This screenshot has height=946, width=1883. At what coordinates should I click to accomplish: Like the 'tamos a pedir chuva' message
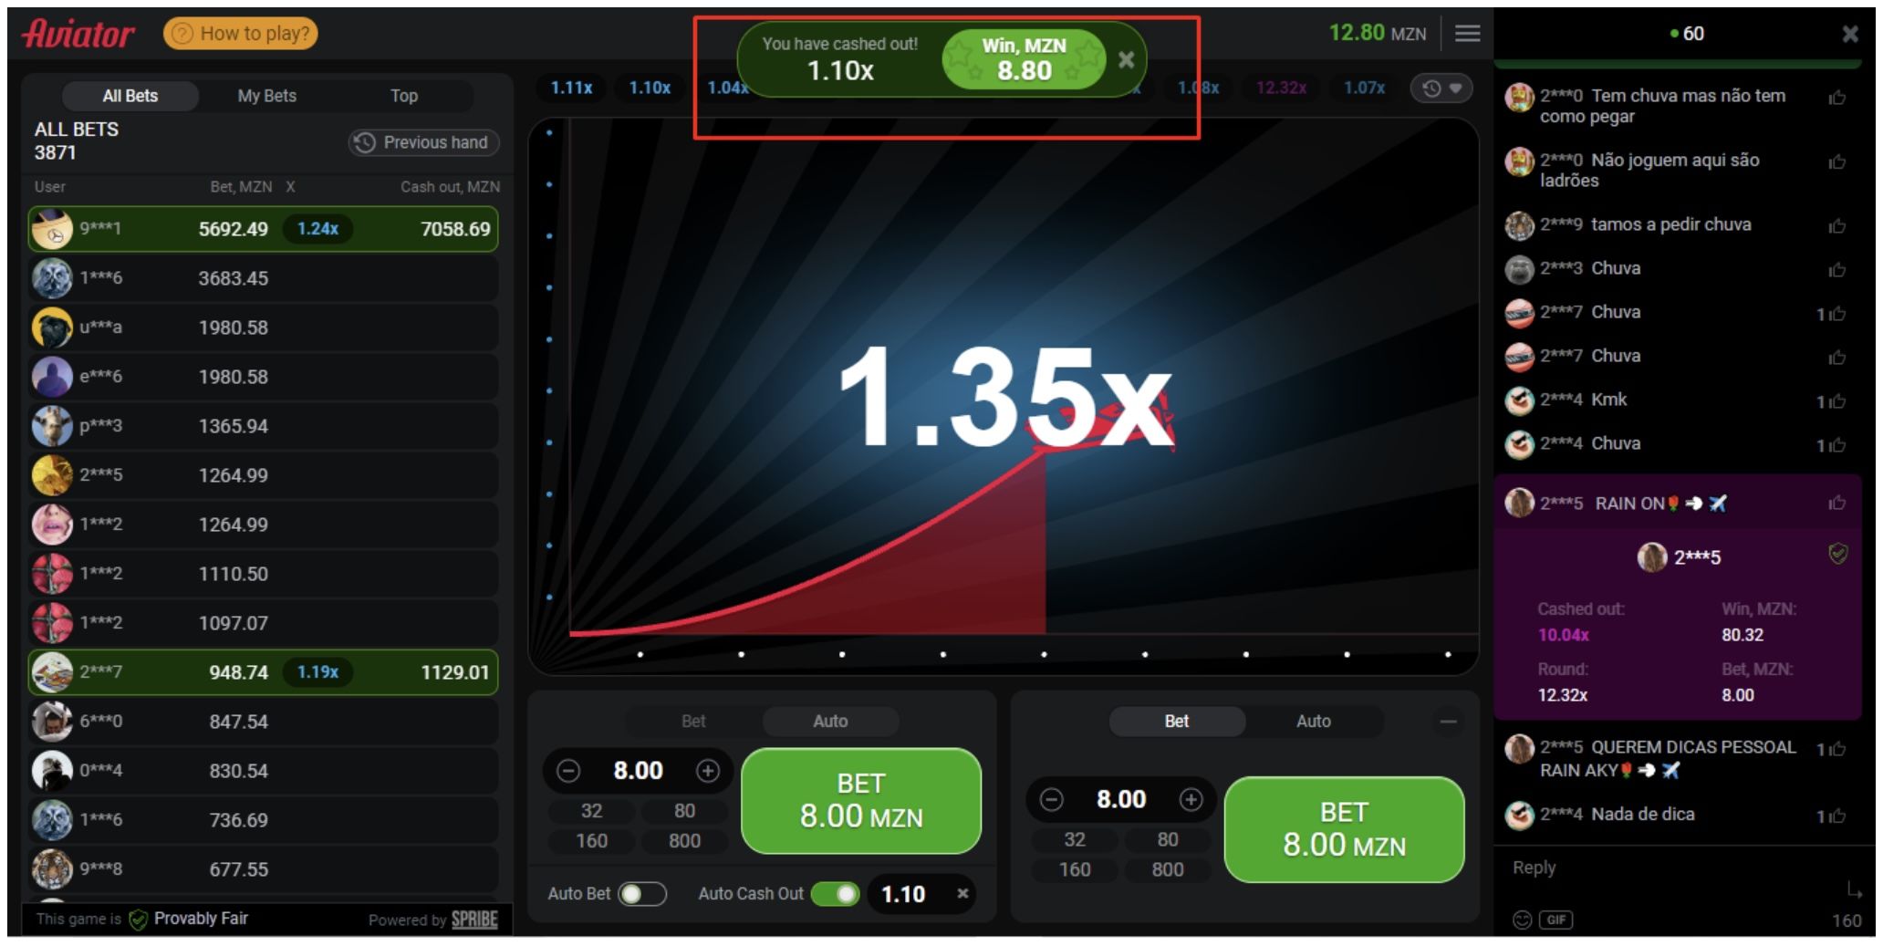(x=1836, y=225)
